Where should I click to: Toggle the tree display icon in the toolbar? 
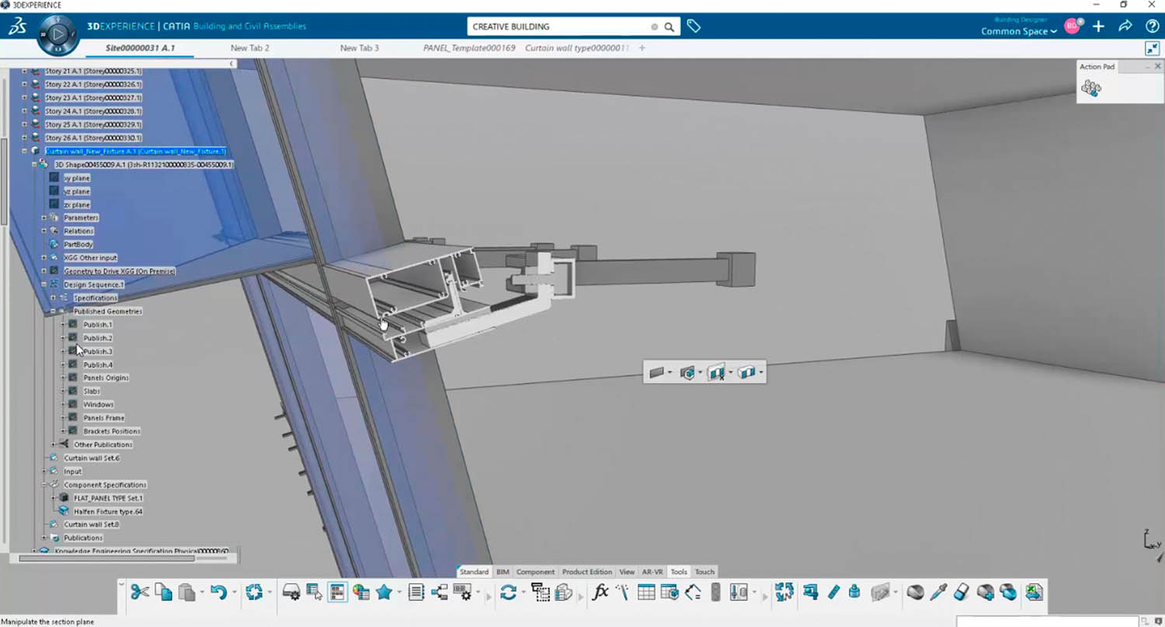337,592
